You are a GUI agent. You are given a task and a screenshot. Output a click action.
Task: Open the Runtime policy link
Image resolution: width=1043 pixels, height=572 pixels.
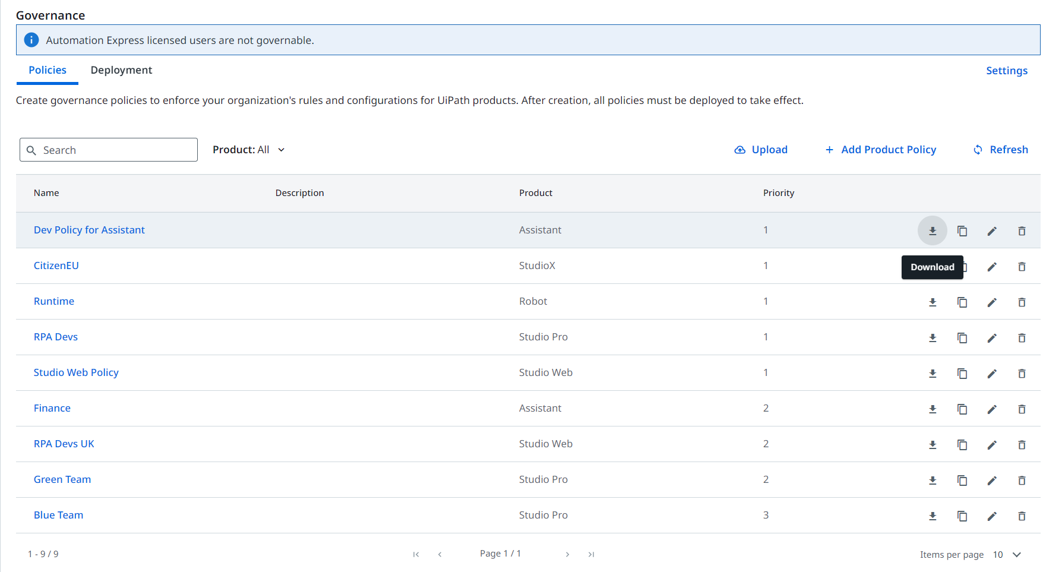point(54,301)
